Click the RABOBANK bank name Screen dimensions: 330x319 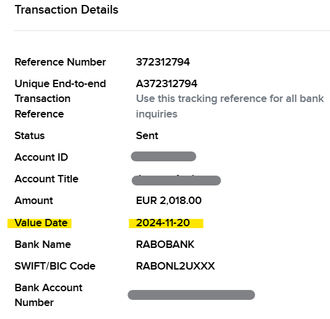[165, 245]
